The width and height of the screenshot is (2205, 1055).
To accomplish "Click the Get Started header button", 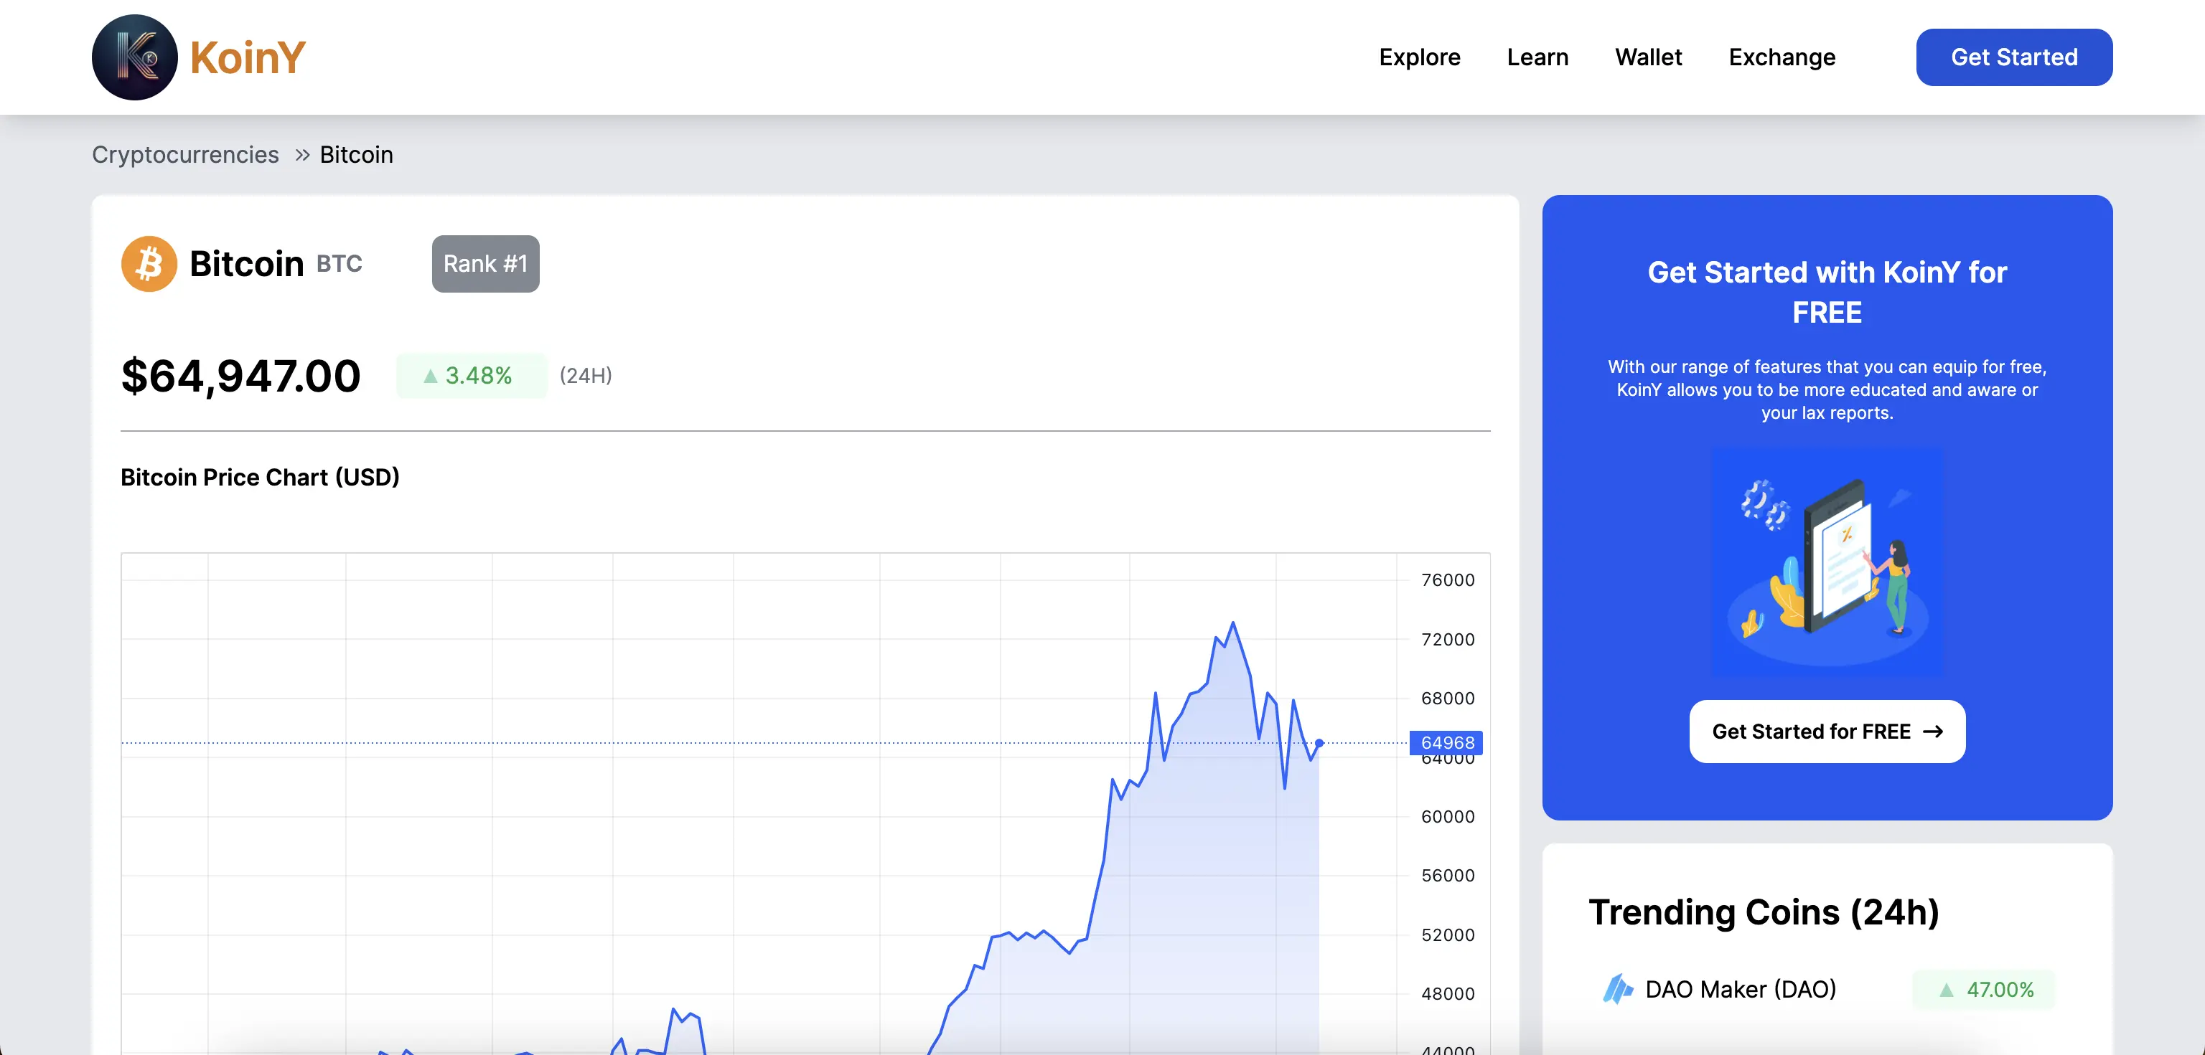I will pyautogui.click(x=2013, y=57).
